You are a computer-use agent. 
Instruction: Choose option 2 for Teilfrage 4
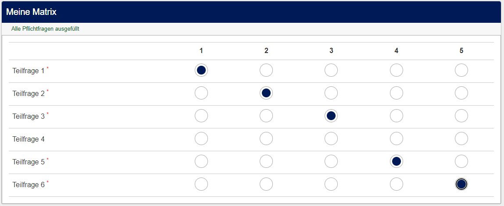pos(266,139)
